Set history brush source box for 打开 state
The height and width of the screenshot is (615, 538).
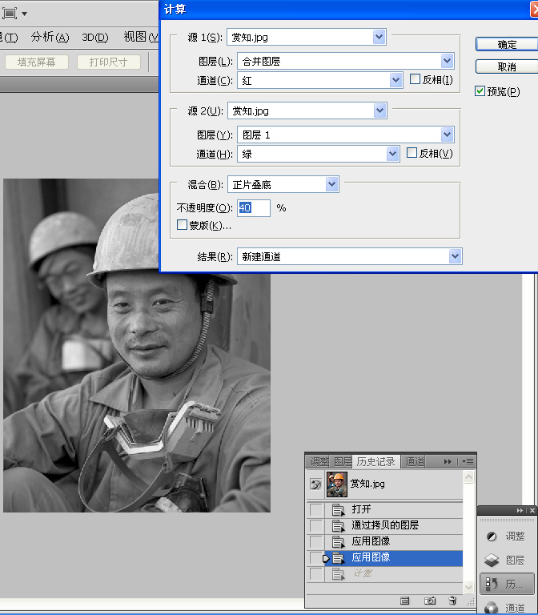coord(315,509)
